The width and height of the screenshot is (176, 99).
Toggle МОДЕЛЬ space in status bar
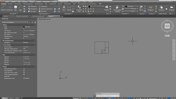(x=76, y=98)
